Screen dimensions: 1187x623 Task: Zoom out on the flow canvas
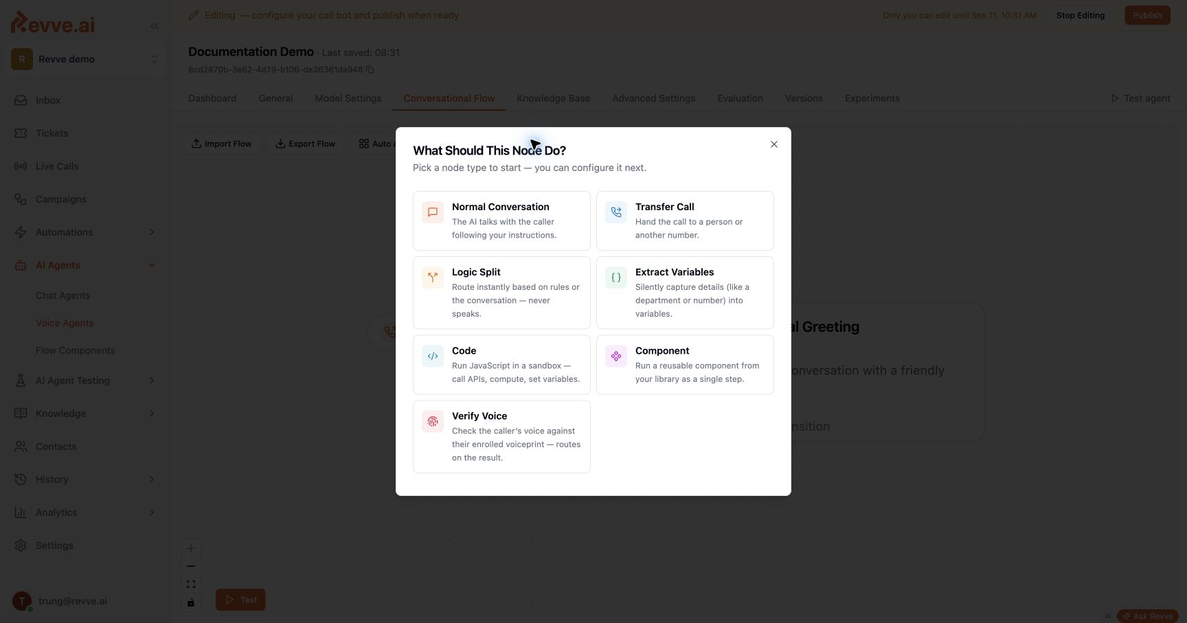(x=191, y=567)
